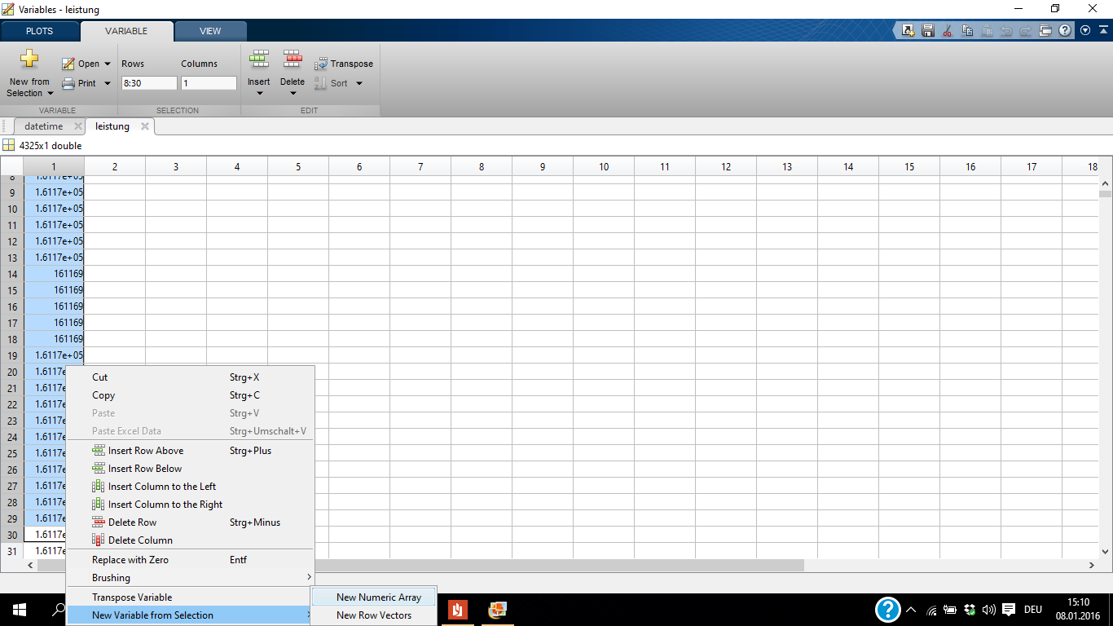Click the Switch Windows icon in top toolbar
The height and width of the screenshot is (626, 1113).
point(1045,31)
